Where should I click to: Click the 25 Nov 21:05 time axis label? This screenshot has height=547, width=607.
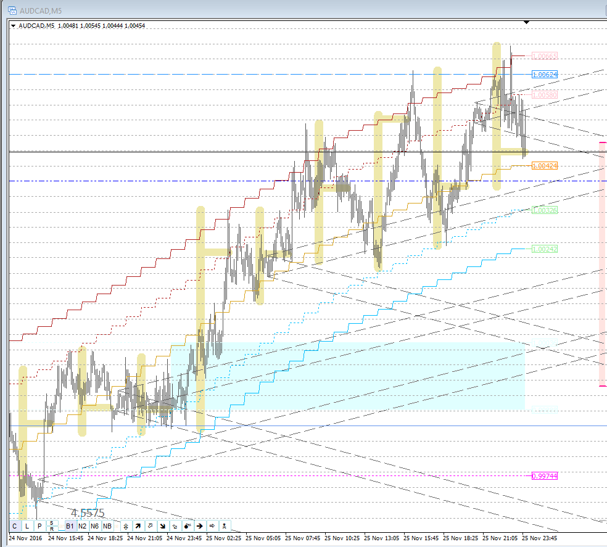500,538
